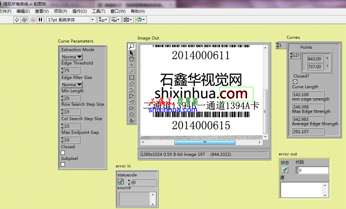This screenshot has width=346, height=209.
Task: Enable the Closed checkbox in Curve Parameters
Action: pyautogui.click(x=63, y=153)
